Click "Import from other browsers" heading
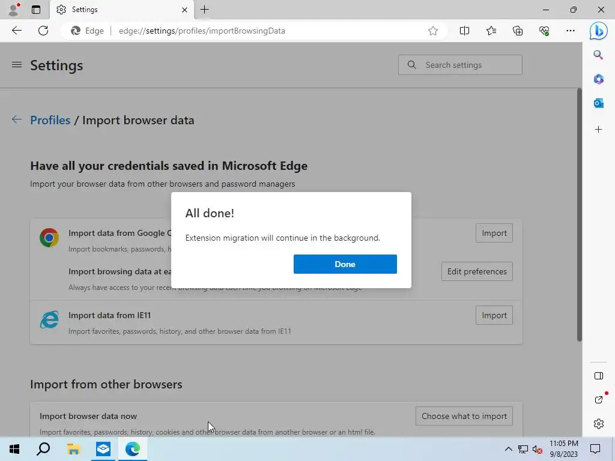The width and height of the screenshot is (615, 461). pyautogui.click(x=106, y=384)
